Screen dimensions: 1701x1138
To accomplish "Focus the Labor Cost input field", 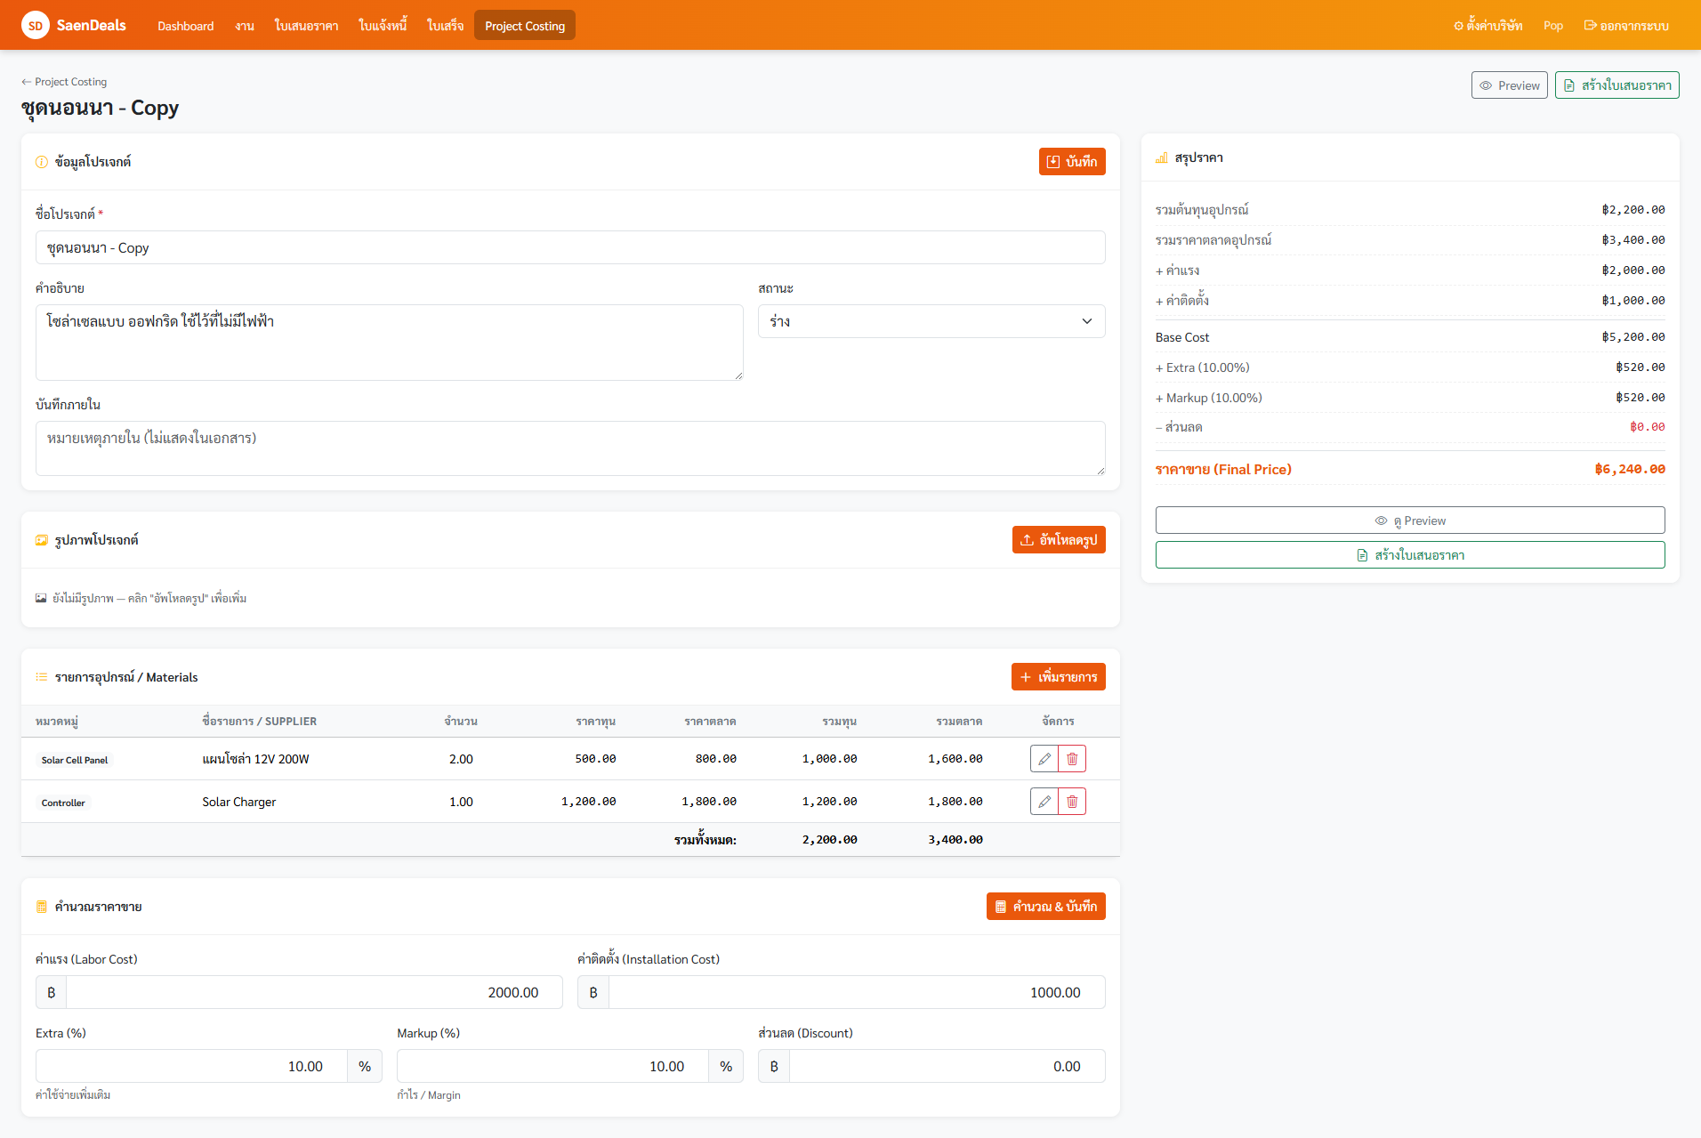I will click(x=314, y=992).
